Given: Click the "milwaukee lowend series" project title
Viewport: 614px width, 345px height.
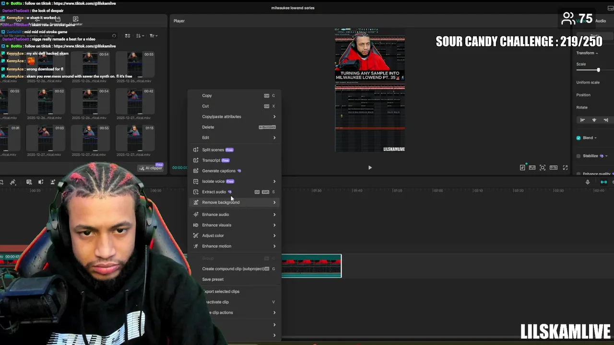Looking at the screenshot, I should coord(293,8).
